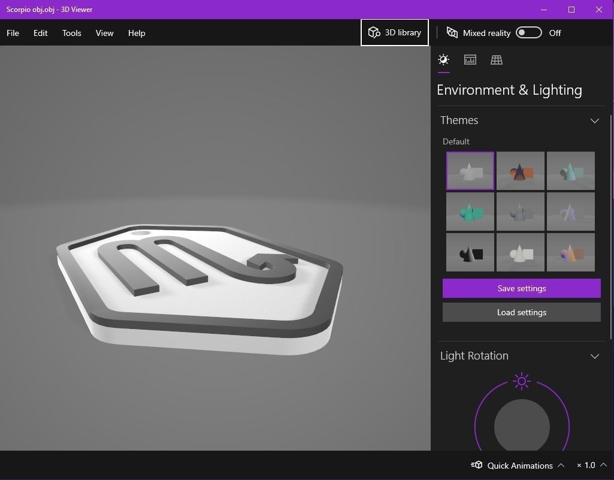
Task: Open the Grid & Views tab icon
Action: click(x=496, y=59)
